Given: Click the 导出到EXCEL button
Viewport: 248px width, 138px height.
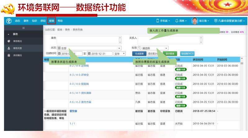Looking at the screenshot, I should (187, 54).
